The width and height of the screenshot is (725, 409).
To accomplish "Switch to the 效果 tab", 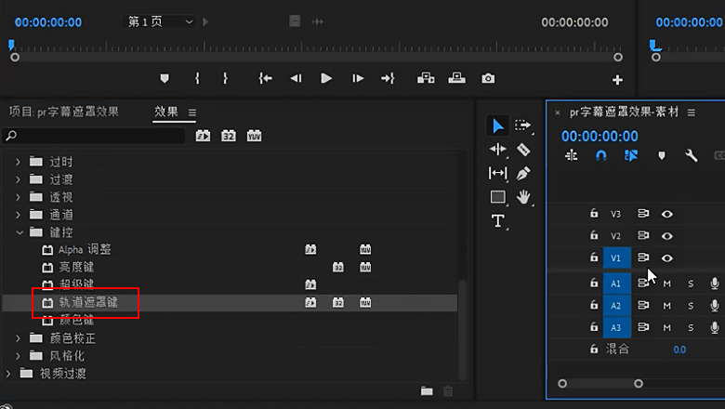I will 166,112.
